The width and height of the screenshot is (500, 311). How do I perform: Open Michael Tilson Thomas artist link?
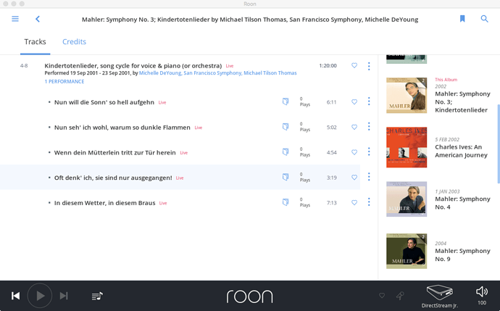pos(270,73)
